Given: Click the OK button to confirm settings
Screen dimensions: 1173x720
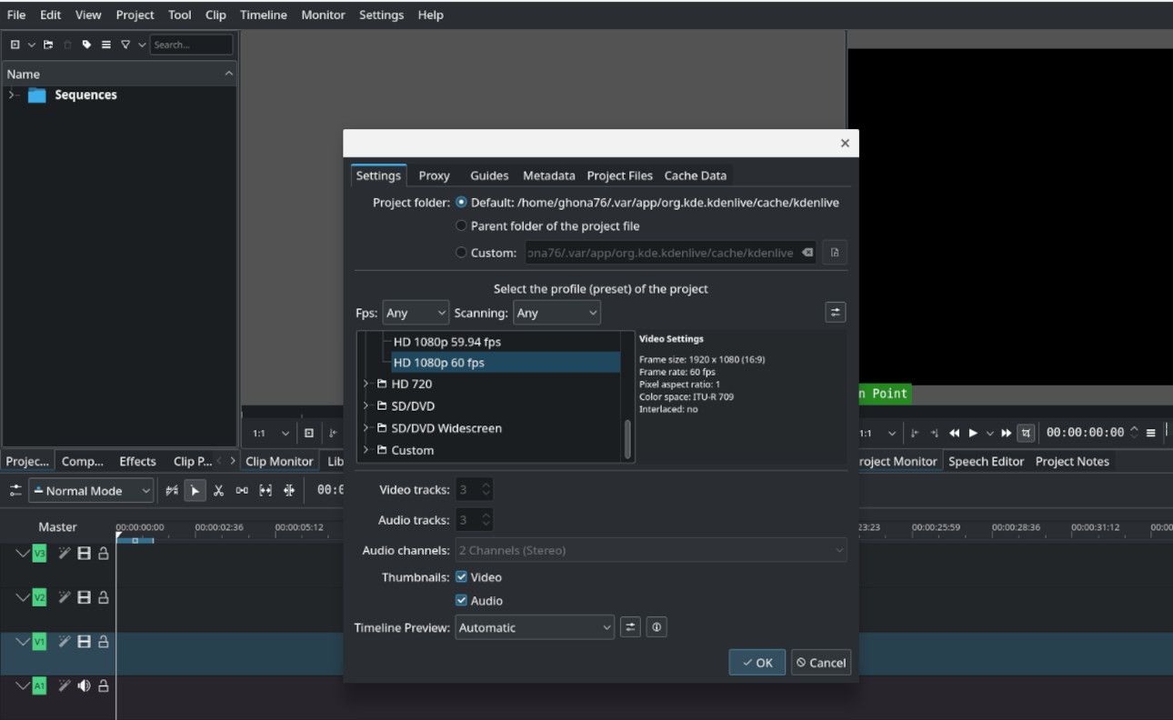Looking at the screenshot, I should click(757, 662).
